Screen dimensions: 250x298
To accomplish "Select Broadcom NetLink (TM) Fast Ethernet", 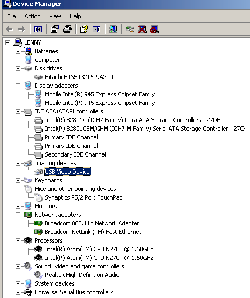I will tap(93, 232).
